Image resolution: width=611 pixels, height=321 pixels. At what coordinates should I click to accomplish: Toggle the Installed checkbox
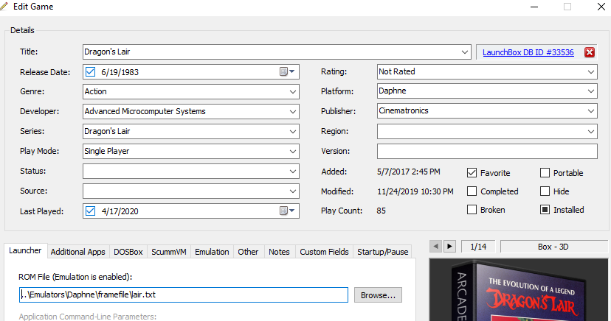point(545,210)
